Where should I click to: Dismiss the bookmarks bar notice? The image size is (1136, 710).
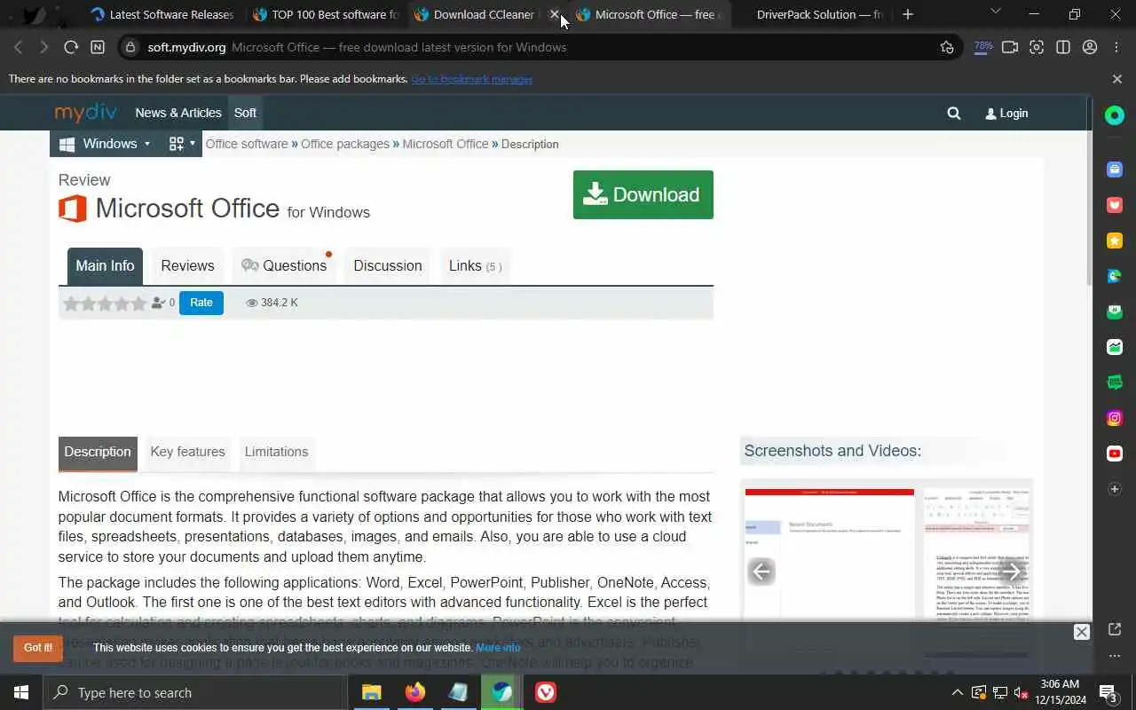pos(1116,79)
